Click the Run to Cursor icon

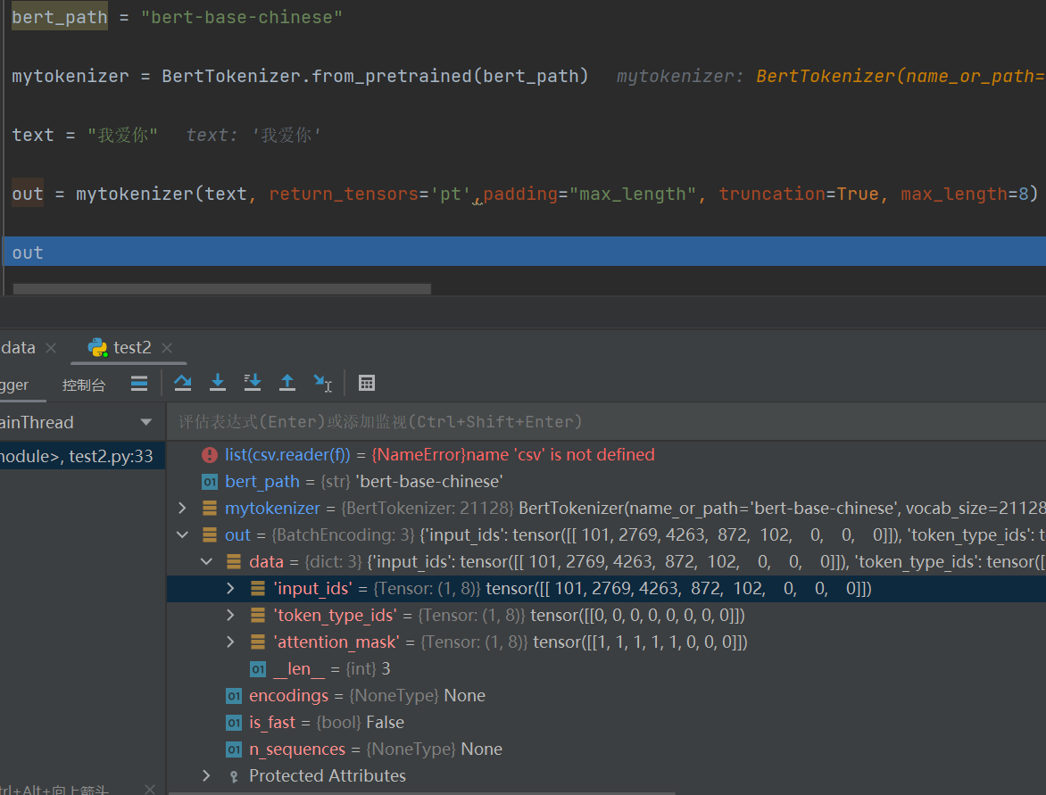(x=323, y=383)
